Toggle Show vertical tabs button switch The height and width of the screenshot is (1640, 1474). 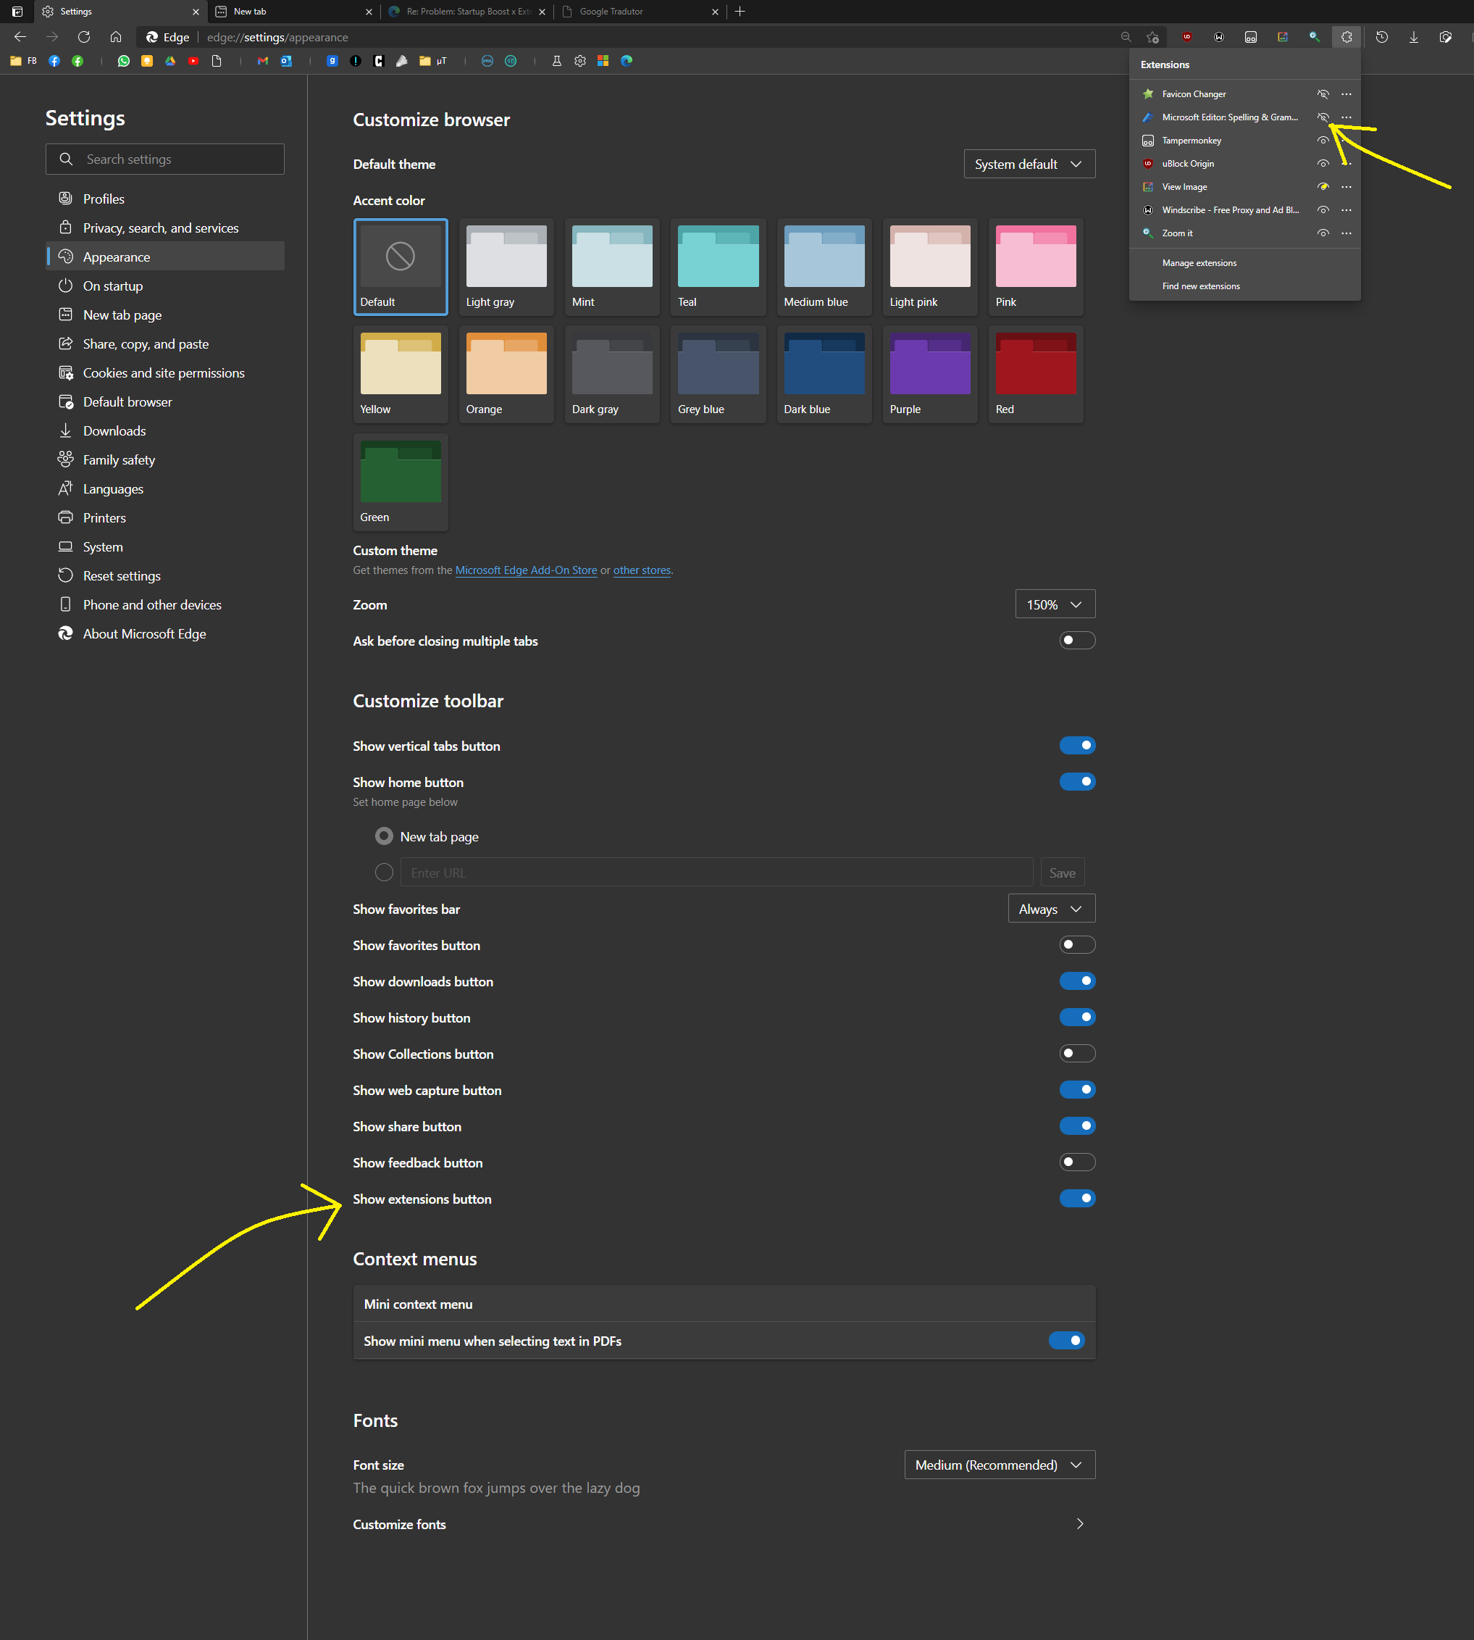point(1077,746)
